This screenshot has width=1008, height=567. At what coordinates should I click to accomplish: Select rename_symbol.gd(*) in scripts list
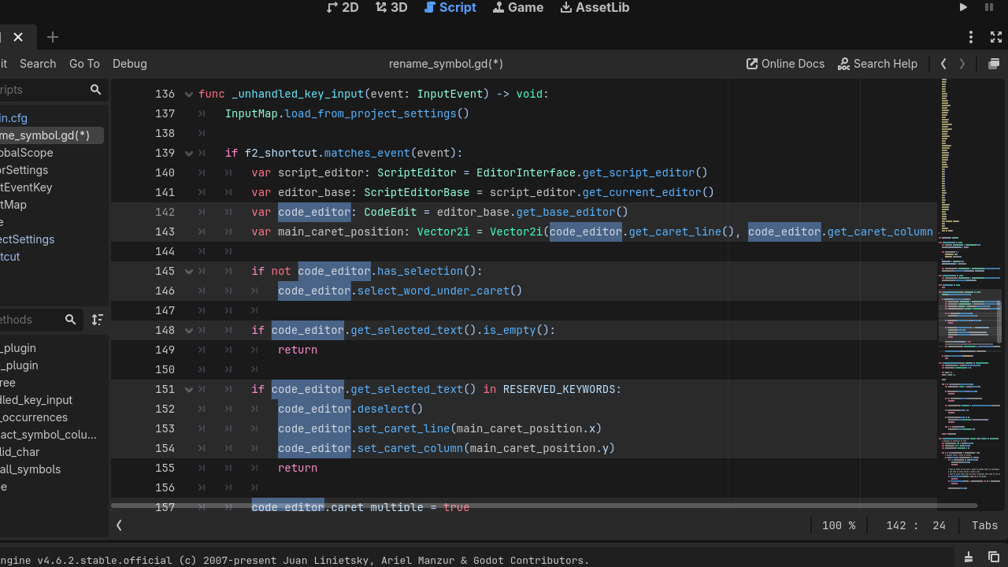[51, 135]
